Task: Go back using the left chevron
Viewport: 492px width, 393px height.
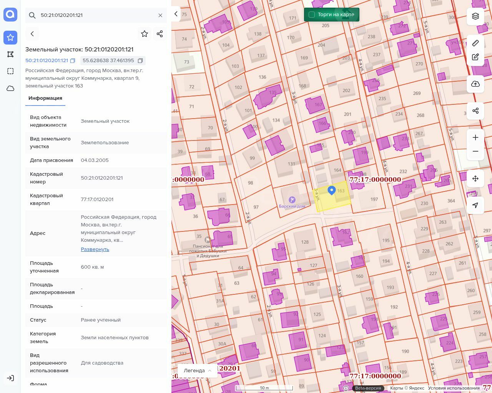Action: point(32,34)
